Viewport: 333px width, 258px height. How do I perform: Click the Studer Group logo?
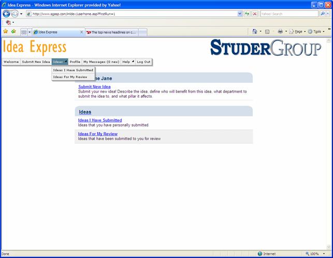(x=266, y=48)
